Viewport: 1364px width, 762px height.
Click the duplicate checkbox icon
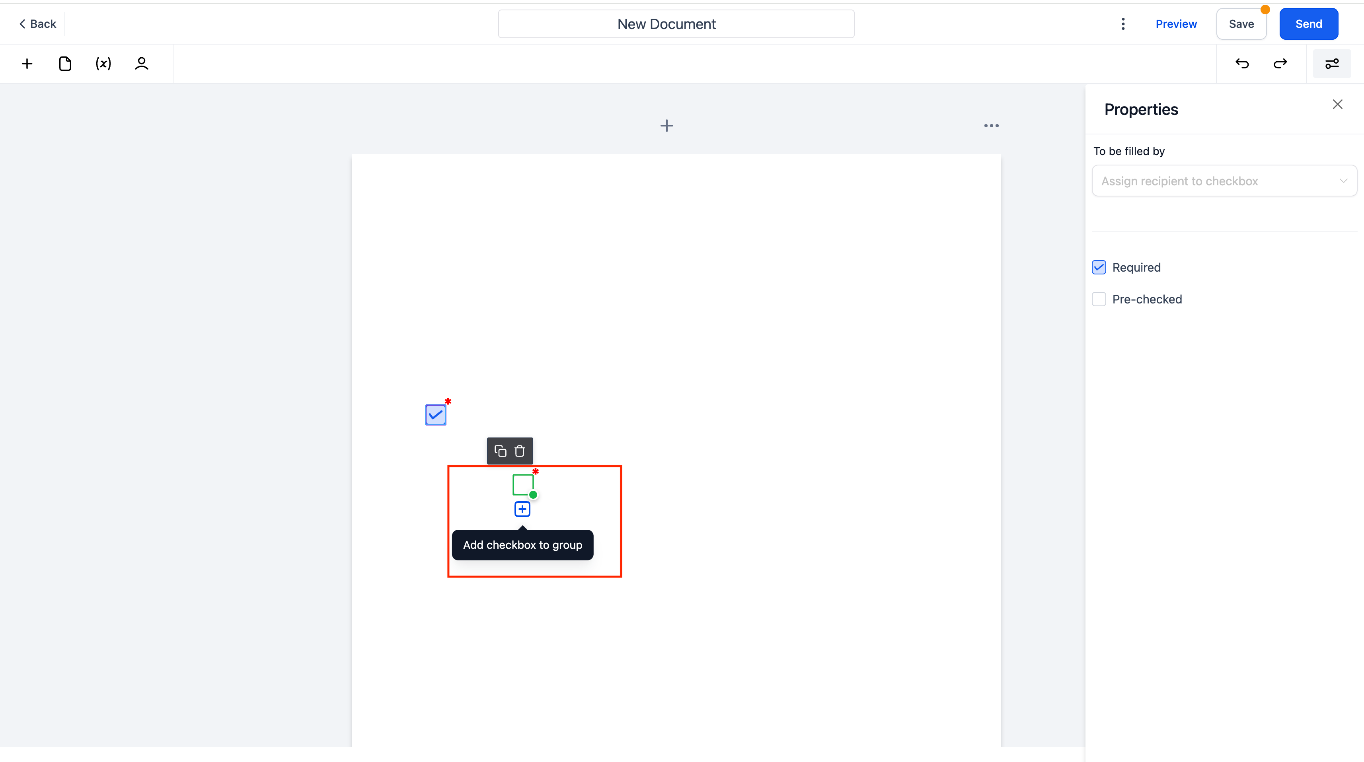pos(499,450)
